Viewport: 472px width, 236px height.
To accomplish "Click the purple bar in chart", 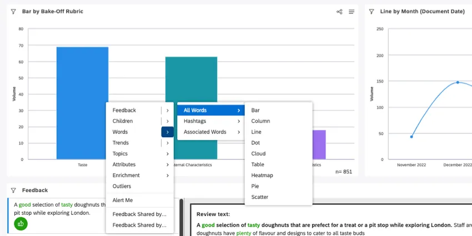I will (x=319, y=144).
